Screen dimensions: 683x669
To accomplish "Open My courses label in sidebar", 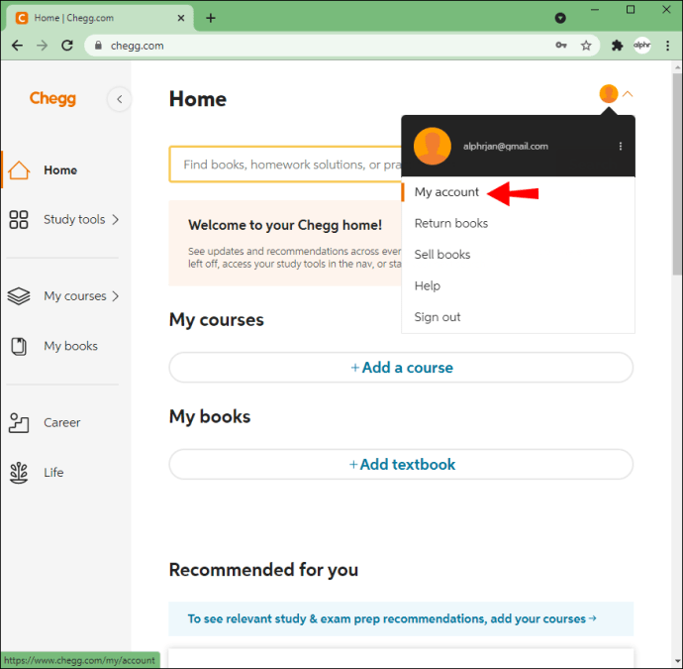I will click(75, 296).
